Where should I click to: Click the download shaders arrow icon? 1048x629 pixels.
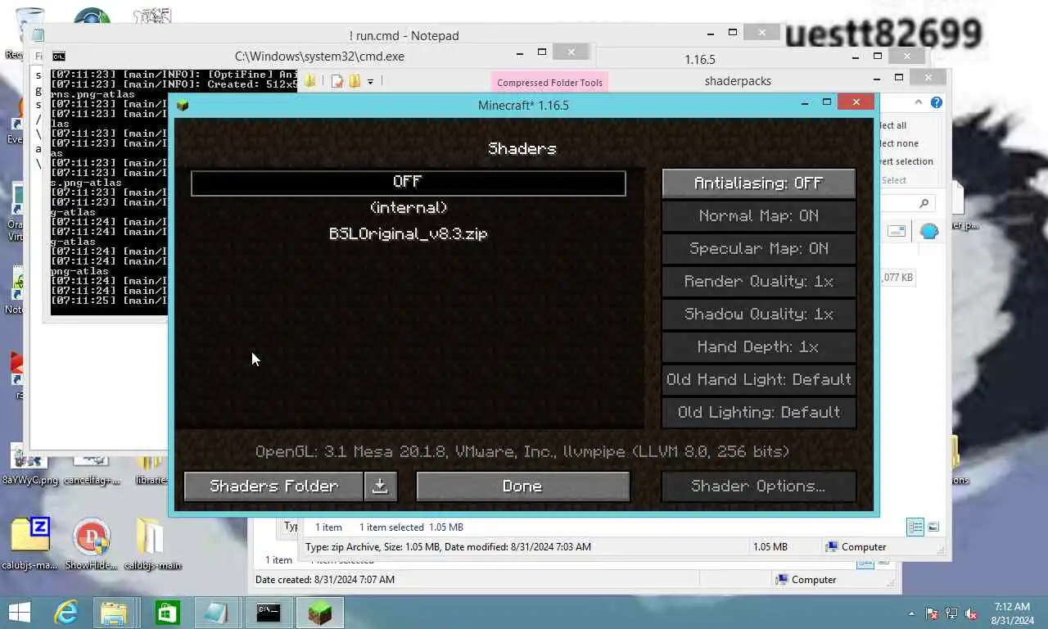[x=380, y=486]
